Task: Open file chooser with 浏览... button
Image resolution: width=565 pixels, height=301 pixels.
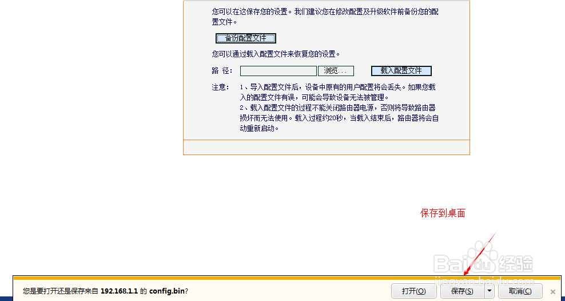Action: (336, 70)
